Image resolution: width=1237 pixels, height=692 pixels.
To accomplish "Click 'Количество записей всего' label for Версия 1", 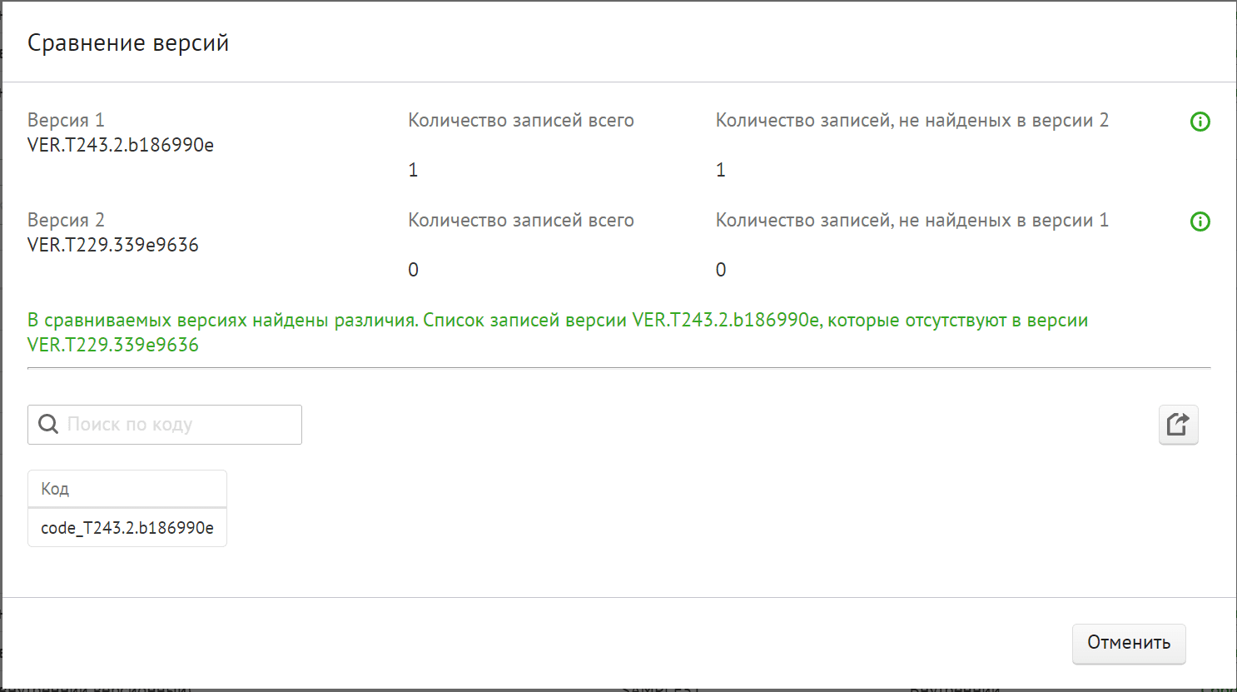I will (521, 121).
